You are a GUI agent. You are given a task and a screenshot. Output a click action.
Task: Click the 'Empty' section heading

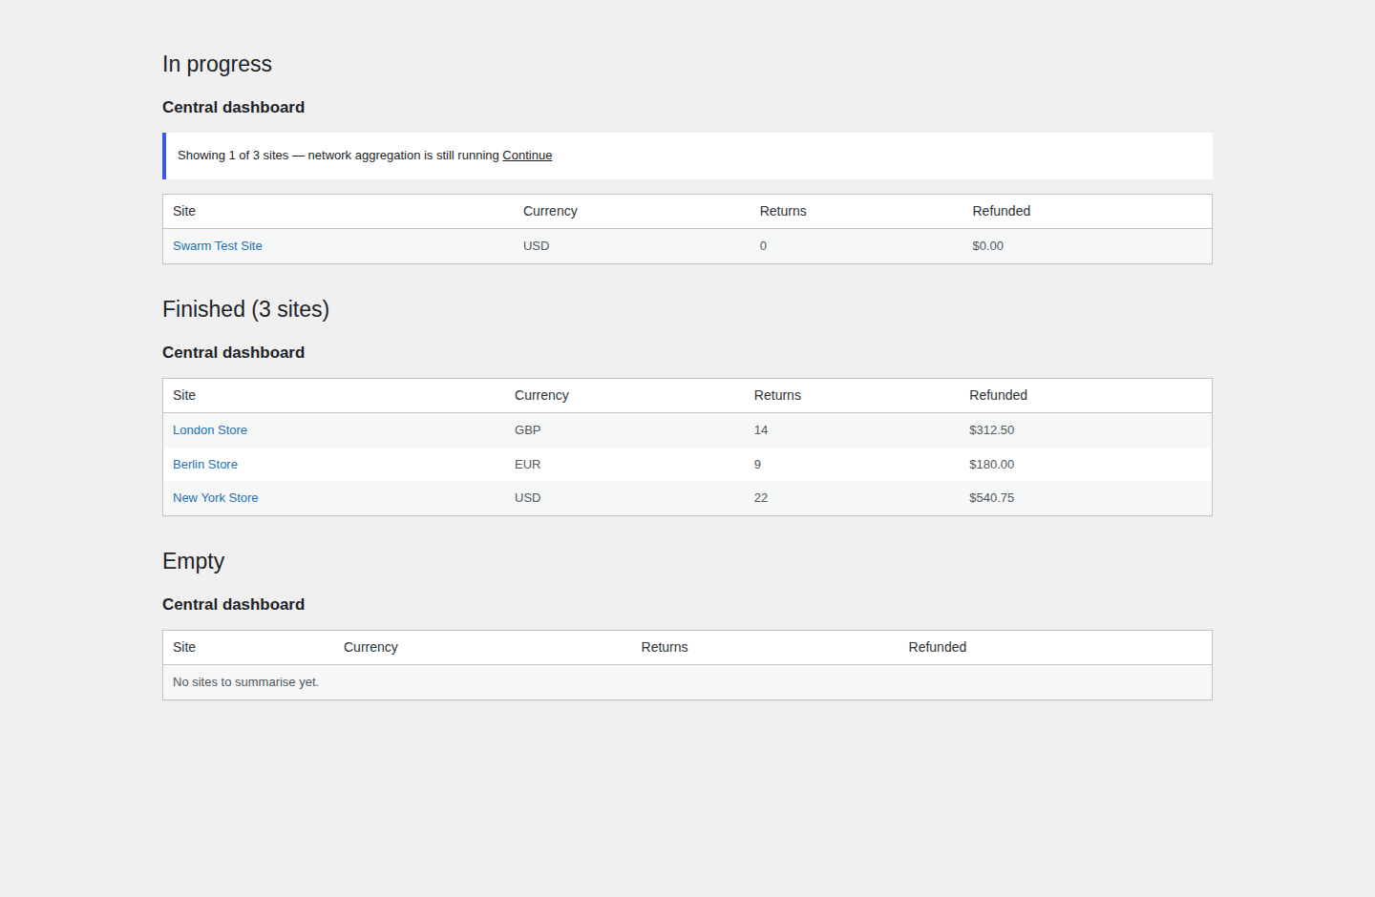[x=194, y=562]
